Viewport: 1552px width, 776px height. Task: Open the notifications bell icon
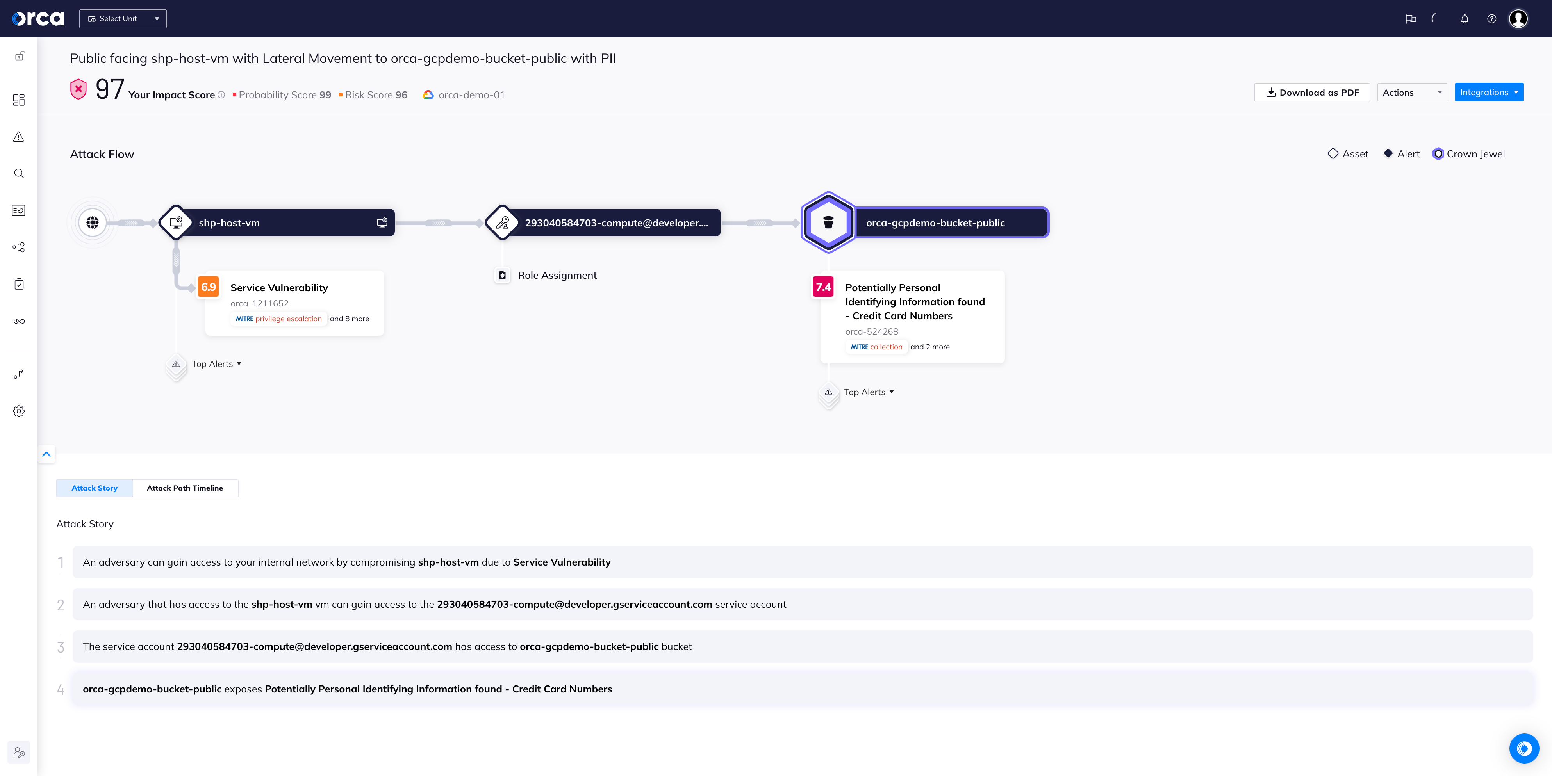point(1464,19)
